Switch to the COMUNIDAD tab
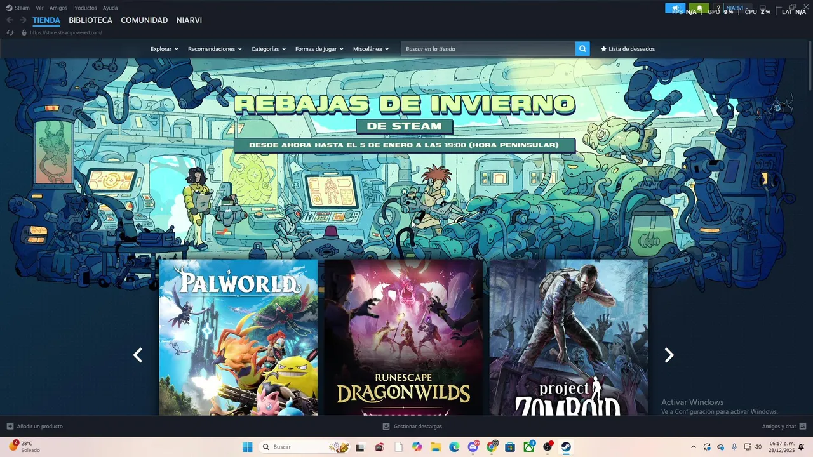Viewport: 813px width, 457px height. pos(144,20)
